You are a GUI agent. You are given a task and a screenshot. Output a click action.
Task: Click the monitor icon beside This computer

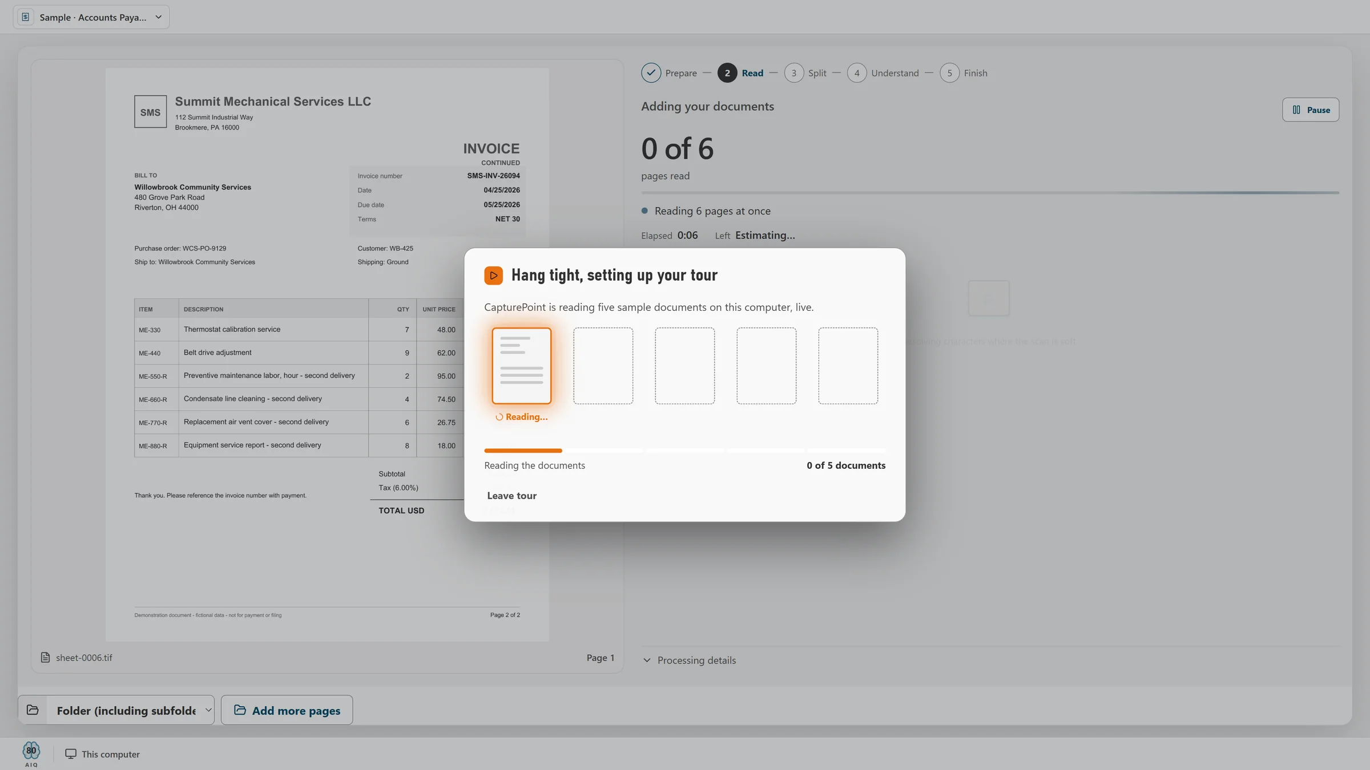71,754
